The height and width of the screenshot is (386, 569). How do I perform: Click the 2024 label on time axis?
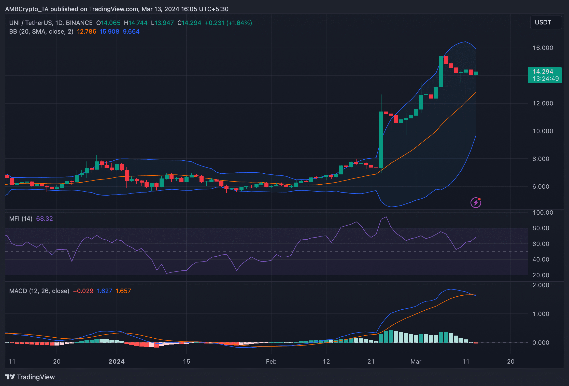tap(117, 362)
